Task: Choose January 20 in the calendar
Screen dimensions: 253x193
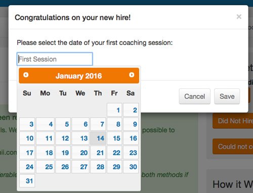Action: [80, 153]
